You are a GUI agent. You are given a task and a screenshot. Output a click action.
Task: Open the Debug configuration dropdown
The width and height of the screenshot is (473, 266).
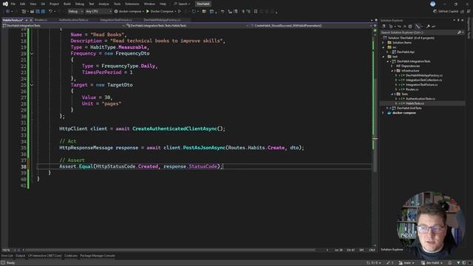point(75,12)
